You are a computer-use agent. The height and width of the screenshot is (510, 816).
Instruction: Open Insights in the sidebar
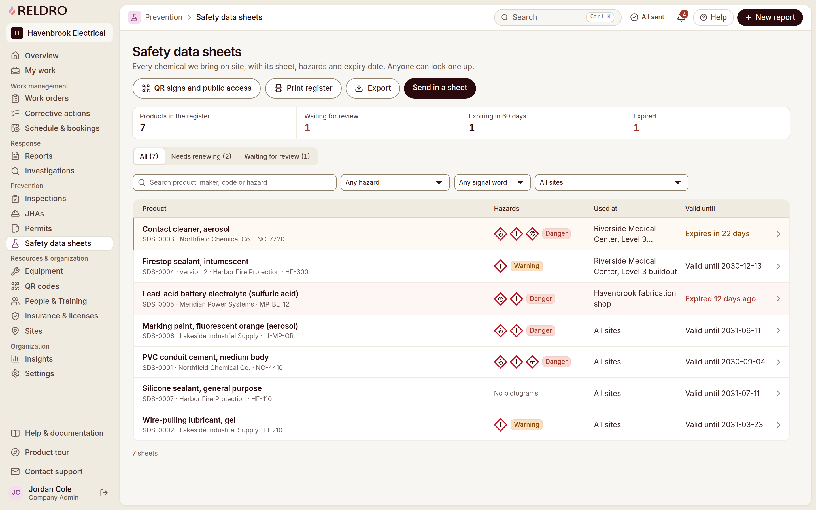pos(59,359)
